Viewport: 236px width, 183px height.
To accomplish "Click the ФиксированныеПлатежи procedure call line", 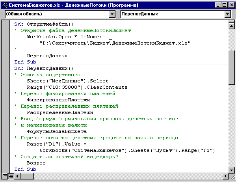I will tap(58, 100).
